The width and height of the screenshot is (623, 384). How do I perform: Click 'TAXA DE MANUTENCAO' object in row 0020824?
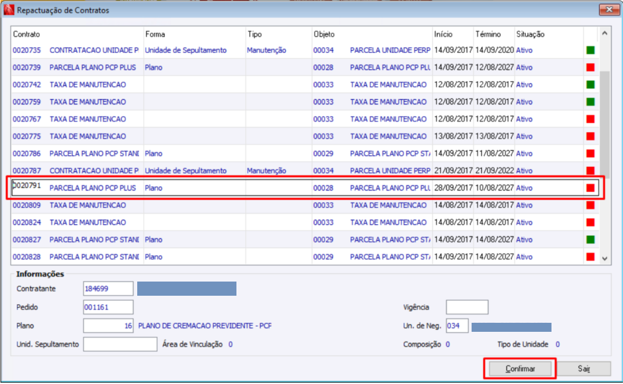[x=388, y=222]
